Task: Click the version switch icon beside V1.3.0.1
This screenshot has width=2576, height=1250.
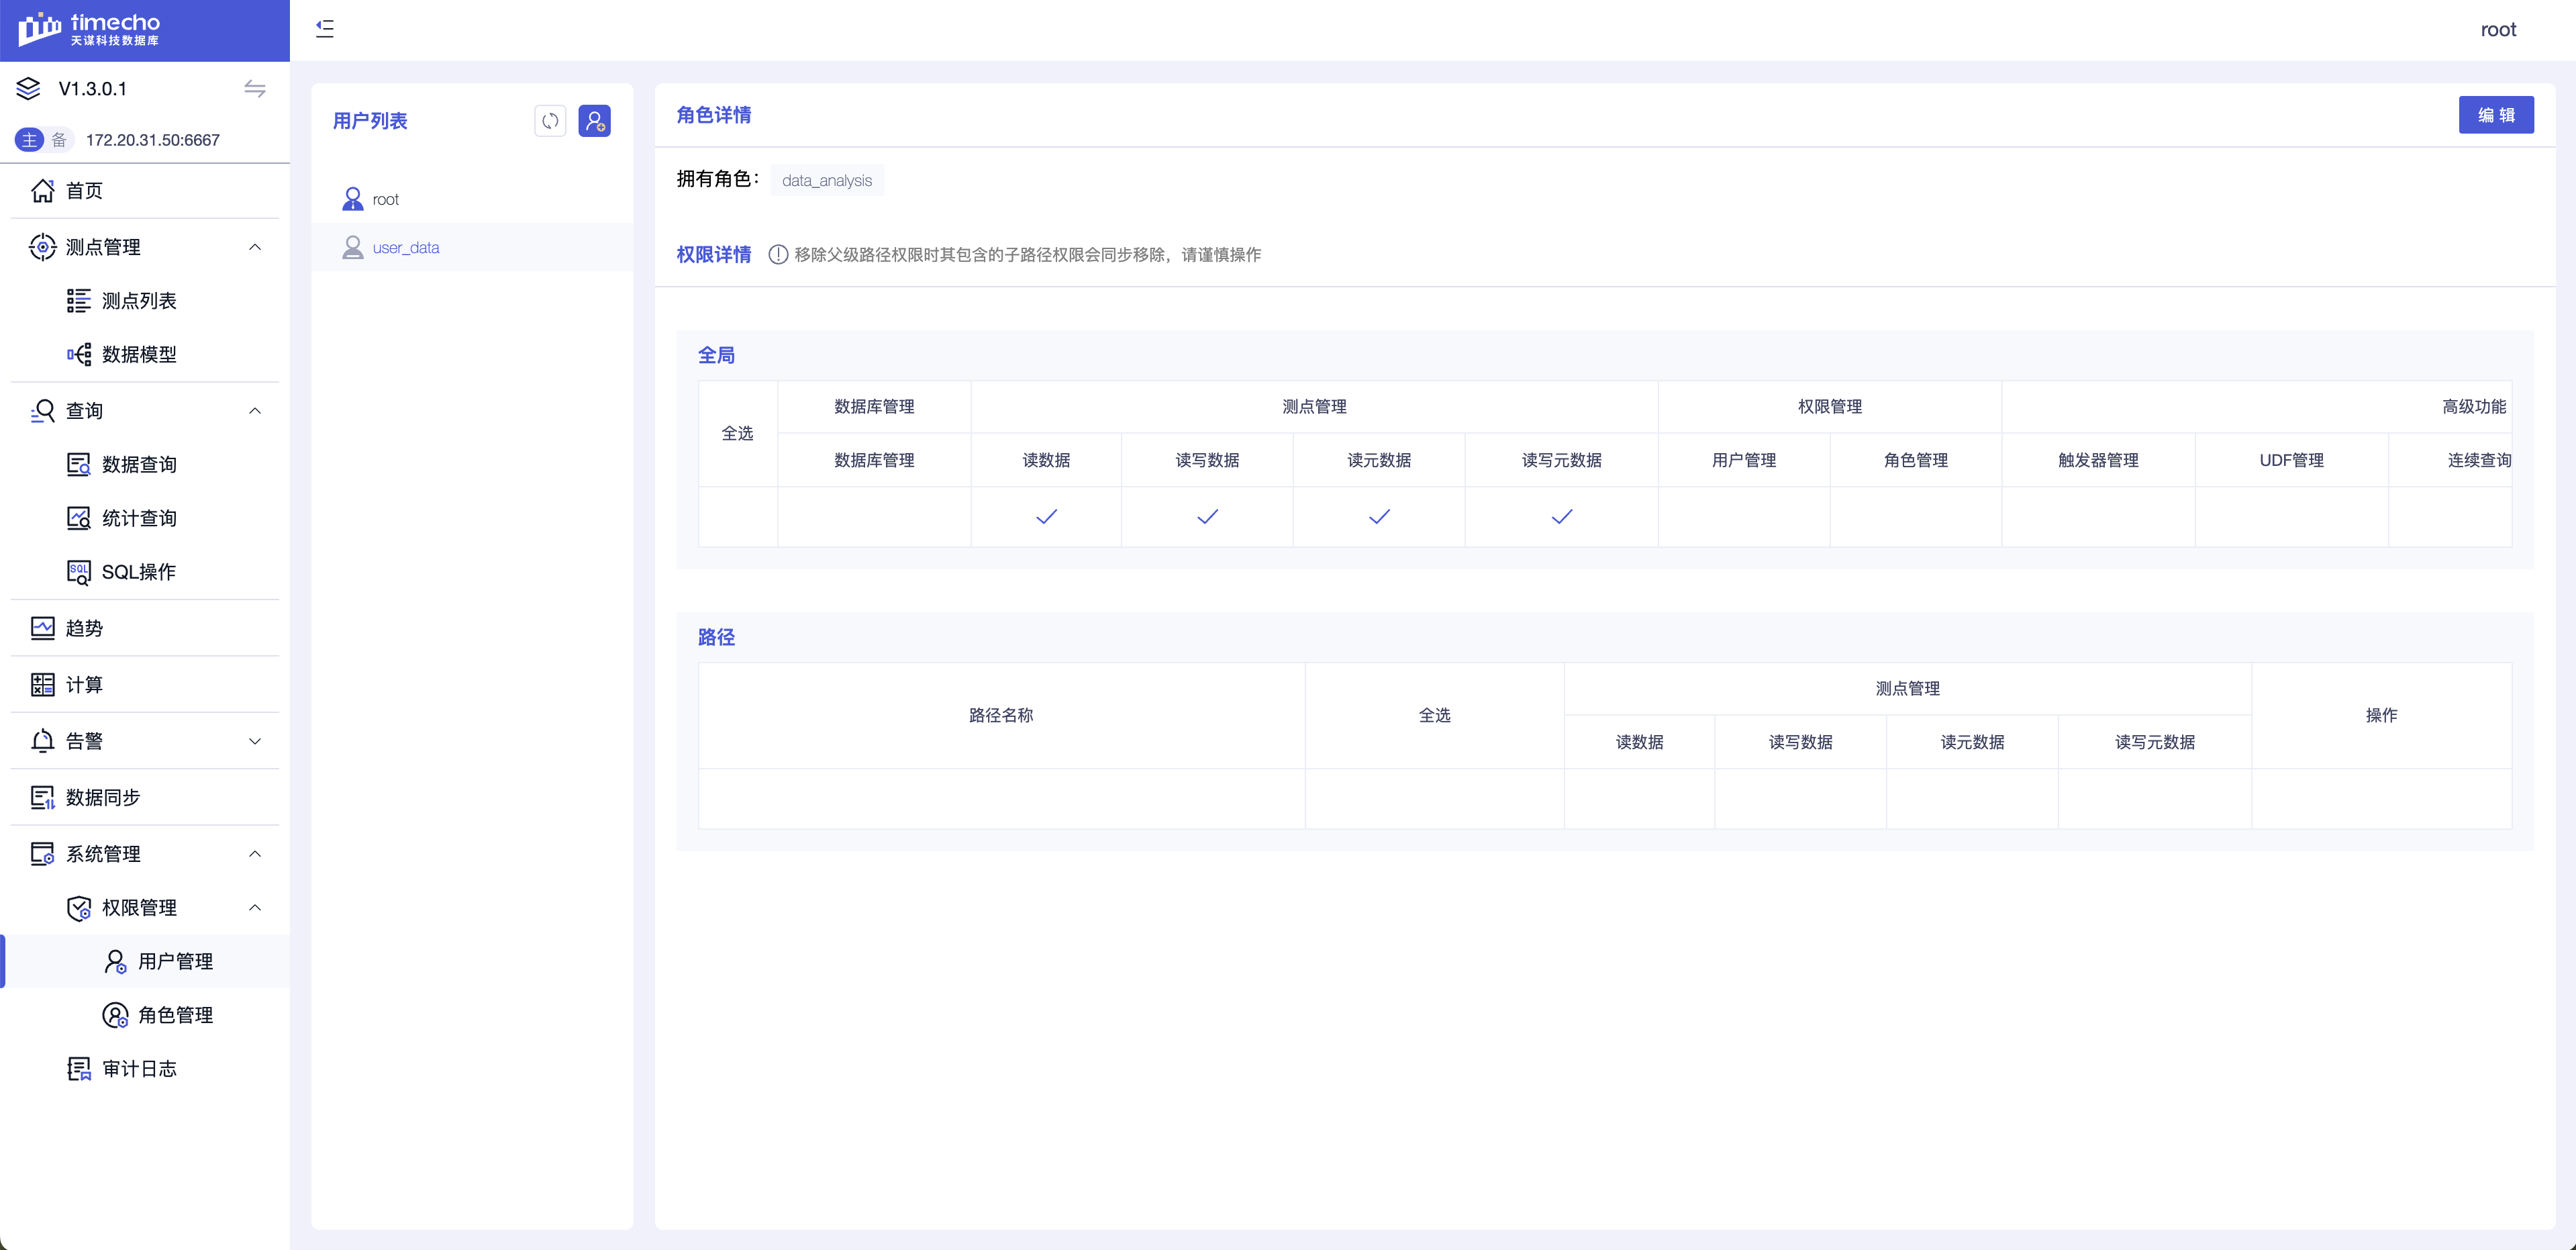Action: coord(255,89)
